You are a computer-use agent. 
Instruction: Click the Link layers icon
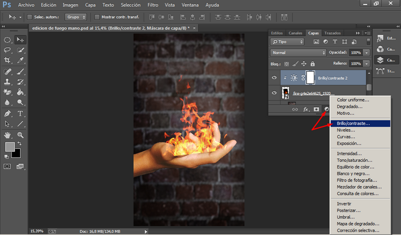tap(295, 109)
